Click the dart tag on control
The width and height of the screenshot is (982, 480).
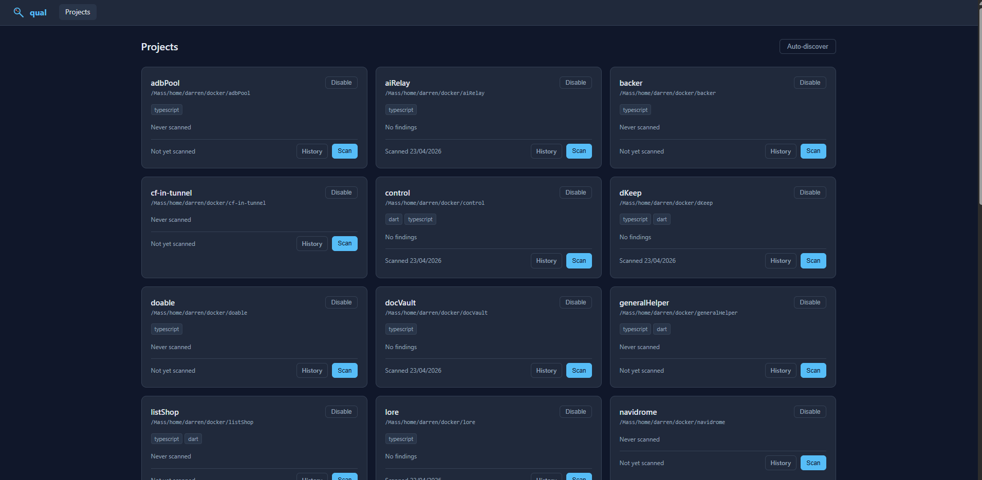click(394, 219)
